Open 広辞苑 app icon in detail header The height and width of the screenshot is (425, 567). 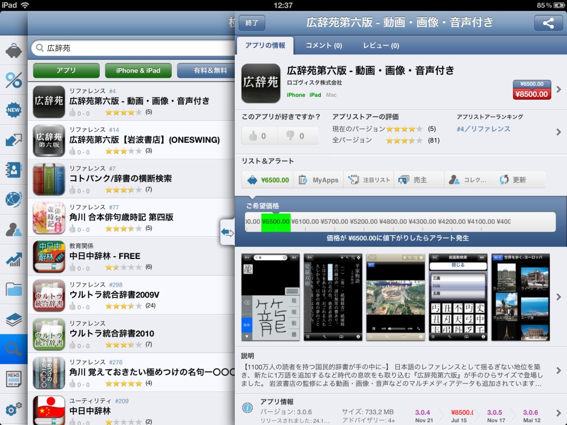click(261, 83)
